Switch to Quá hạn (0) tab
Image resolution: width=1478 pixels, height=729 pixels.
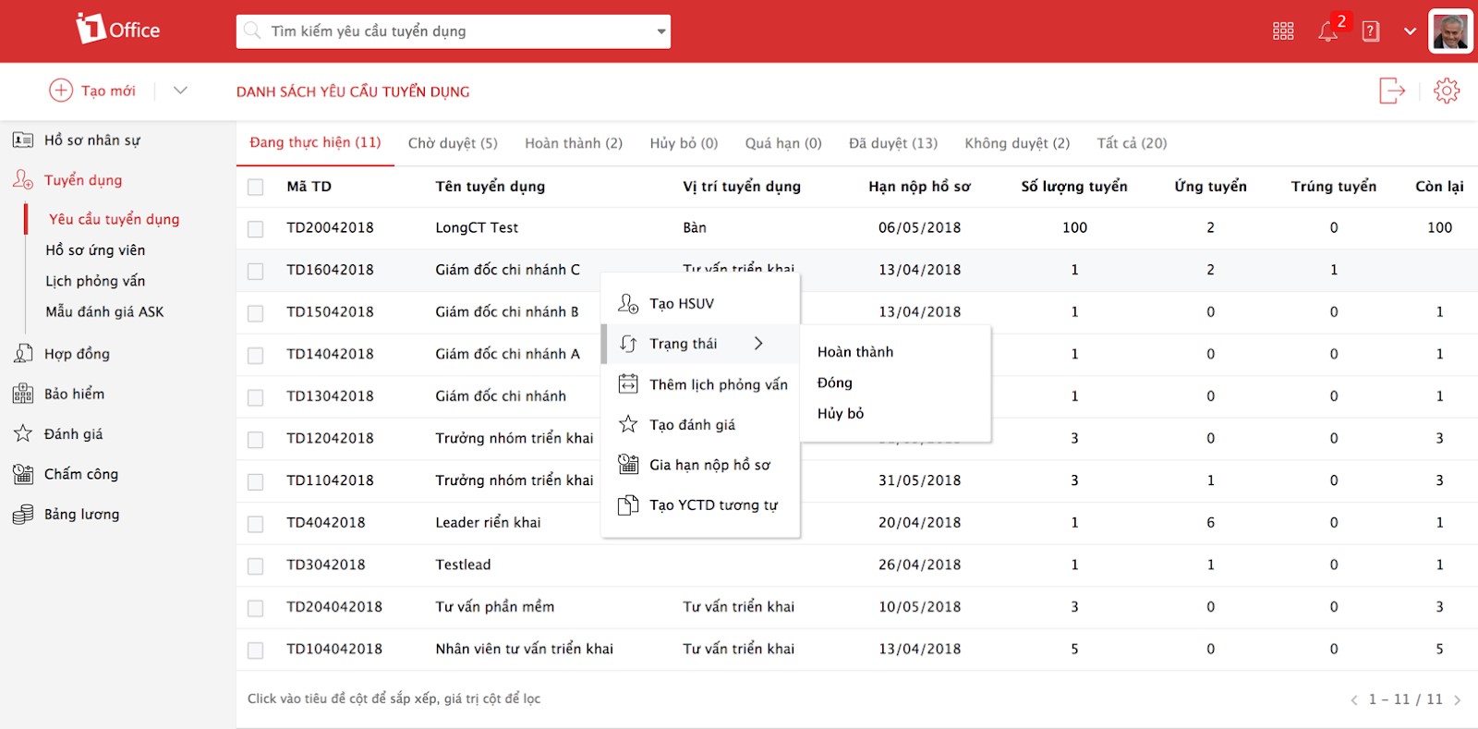(783, 143)
